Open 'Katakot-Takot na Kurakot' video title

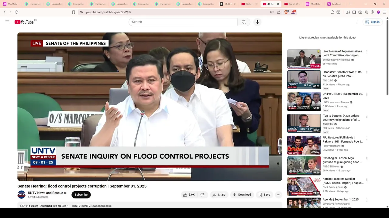click(x=343, y=181)
